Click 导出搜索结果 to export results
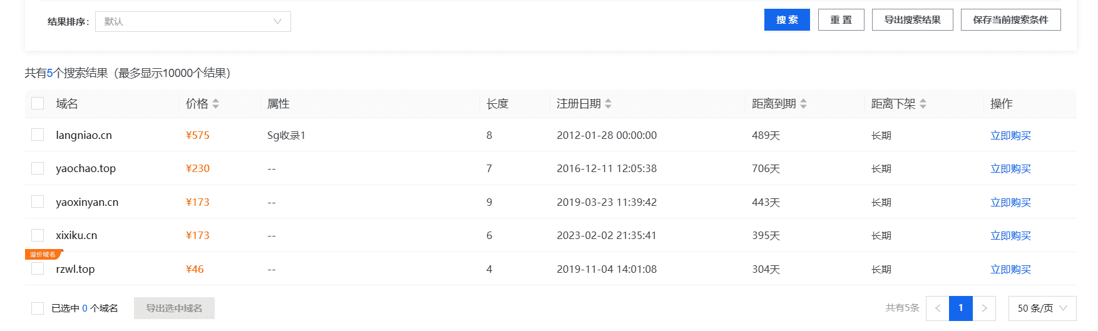 pos(912,20)
